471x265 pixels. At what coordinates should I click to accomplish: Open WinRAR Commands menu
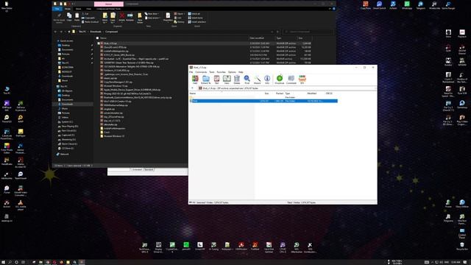(x=201, y=72)
